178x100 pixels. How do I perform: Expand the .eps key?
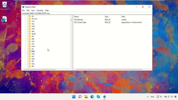click(x=27, y=31)
